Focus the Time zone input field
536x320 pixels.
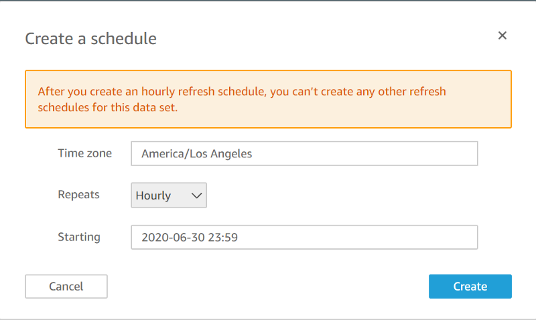(x=304, y=154)
